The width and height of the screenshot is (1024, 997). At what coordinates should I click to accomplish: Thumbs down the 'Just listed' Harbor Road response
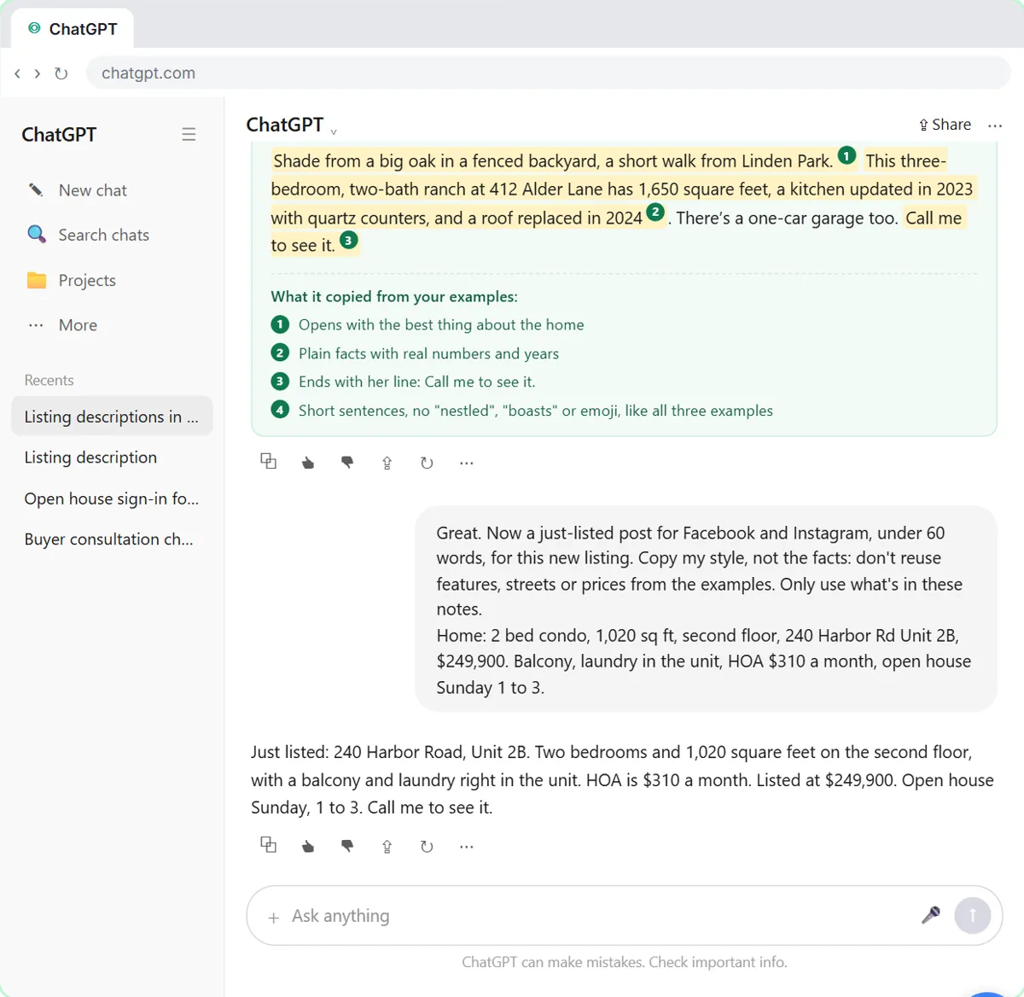[x=347, y=846]
